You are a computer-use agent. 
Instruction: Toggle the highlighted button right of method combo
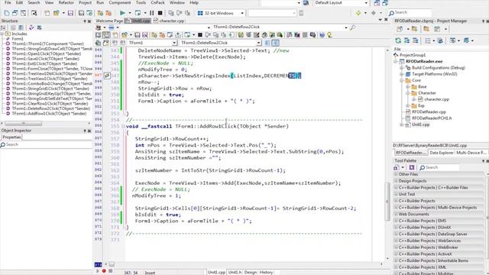pos(275,43)
